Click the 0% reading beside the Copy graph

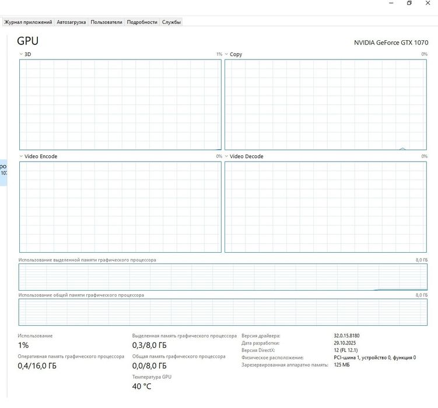(425, 54)
